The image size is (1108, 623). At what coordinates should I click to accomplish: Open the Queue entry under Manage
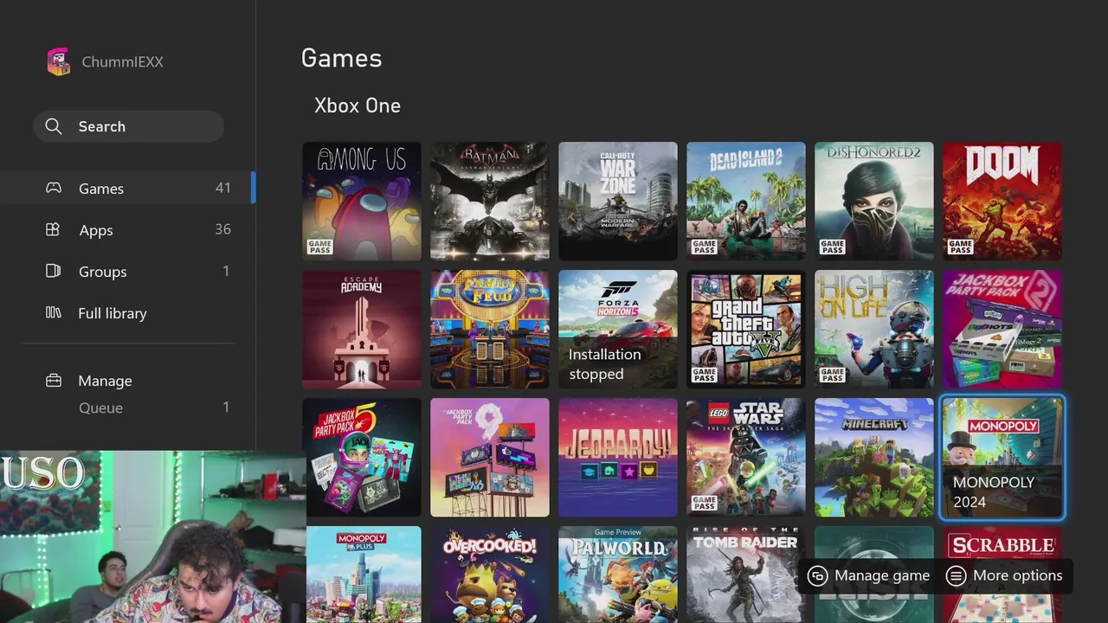pos(128,408)
